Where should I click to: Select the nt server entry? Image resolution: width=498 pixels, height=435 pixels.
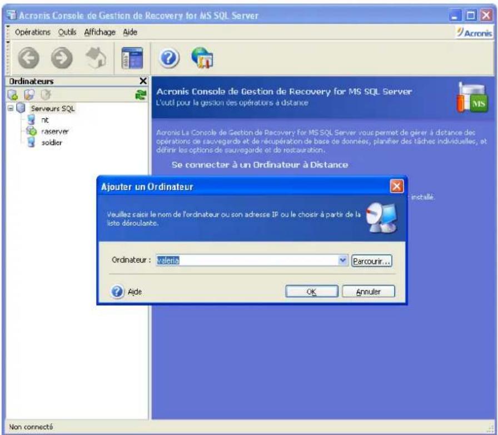[45, 120]
